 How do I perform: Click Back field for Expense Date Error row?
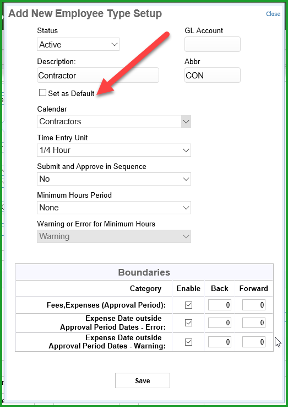(219, 323)
